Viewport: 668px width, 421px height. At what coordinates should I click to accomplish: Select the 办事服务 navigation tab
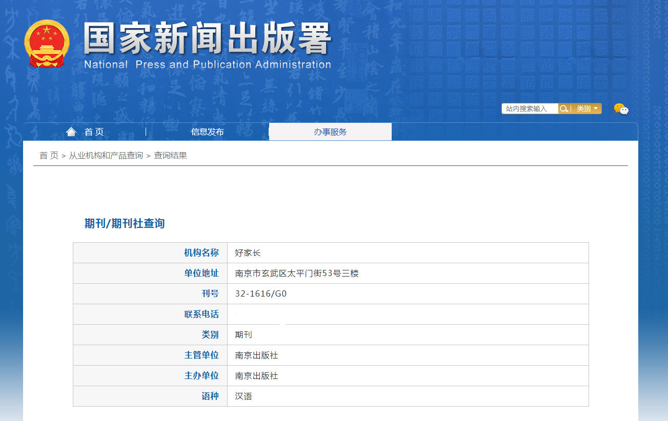pos(330,132)
